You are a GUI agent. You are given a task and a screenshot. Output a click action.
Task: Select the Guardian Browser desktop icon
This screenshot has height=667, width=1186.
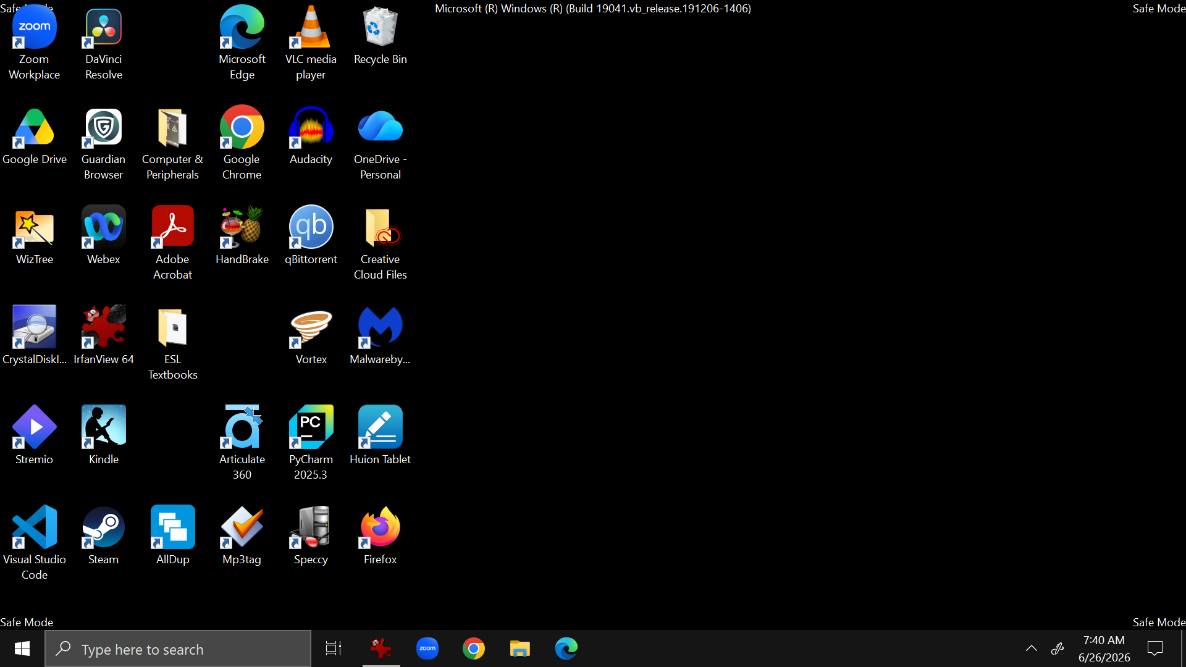click(x=104, y=143)
